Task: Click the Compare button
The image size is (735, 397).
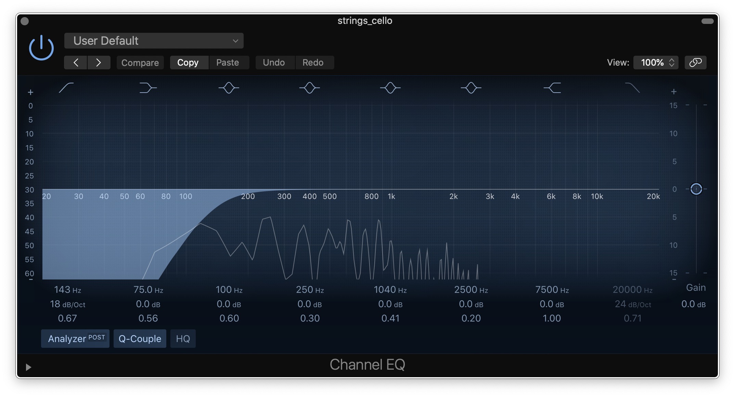Action: (140, 63)
